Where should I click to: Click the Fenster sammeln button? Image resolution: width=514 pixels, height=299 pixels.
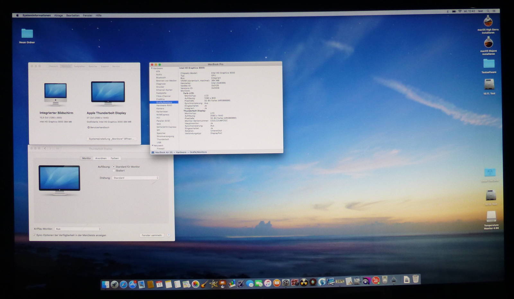coord(152,235)
